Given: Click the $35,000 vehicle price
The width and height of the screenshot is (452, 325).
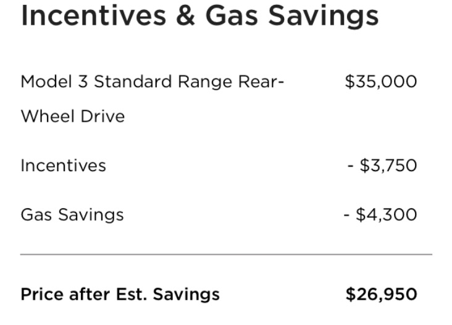Looking at the screenshot, I should 381,82.
